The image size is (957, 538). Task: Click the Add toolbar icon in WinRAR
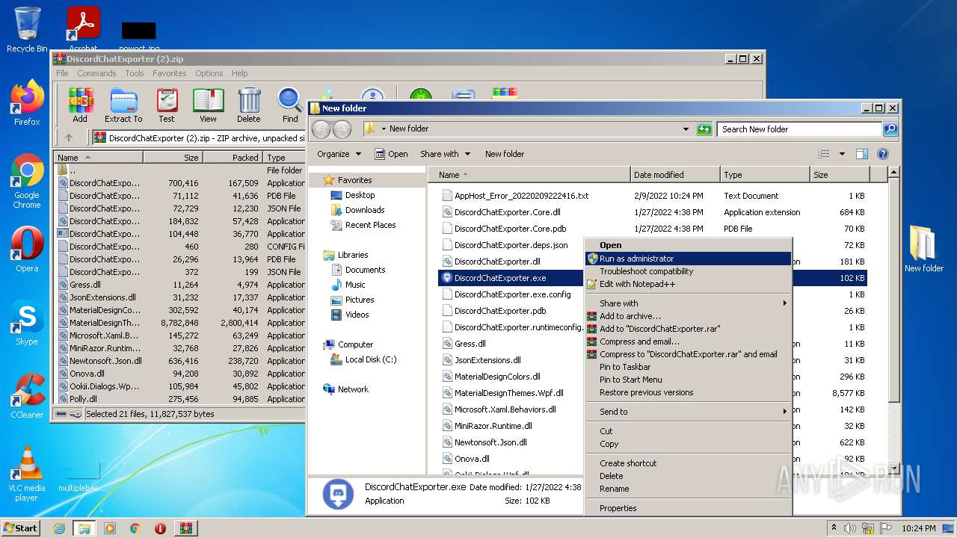coord(80,105)
